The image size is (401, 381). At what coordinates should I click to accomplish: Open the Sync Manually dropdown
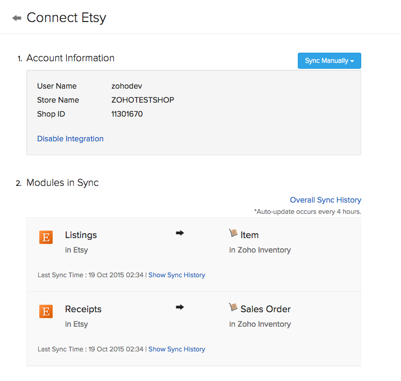point(329,61)
